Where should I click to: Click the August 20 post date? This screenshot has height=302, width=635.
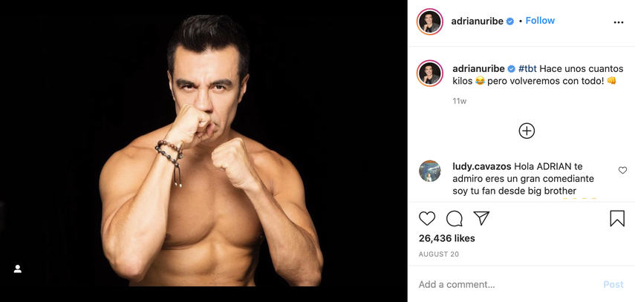(439, 255)
